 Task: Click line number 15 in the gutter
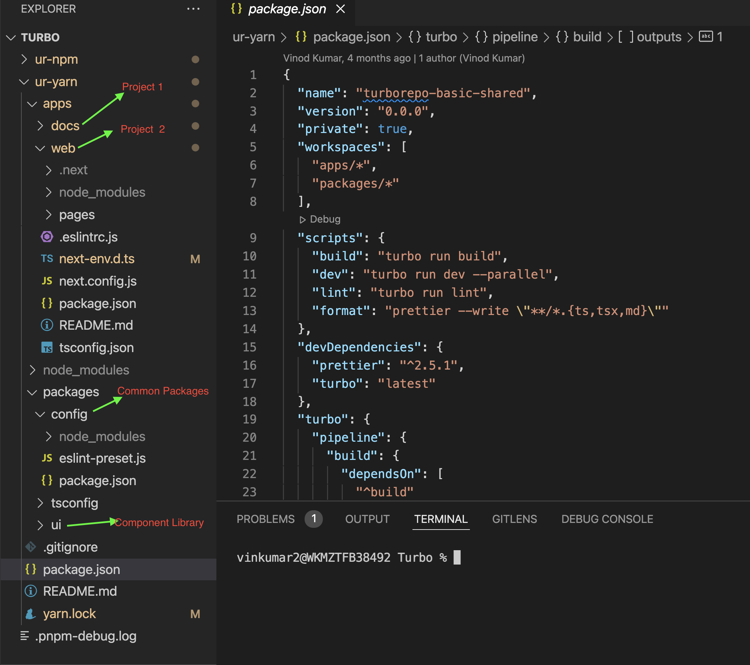pyautogui.click(x=250, y=347)
